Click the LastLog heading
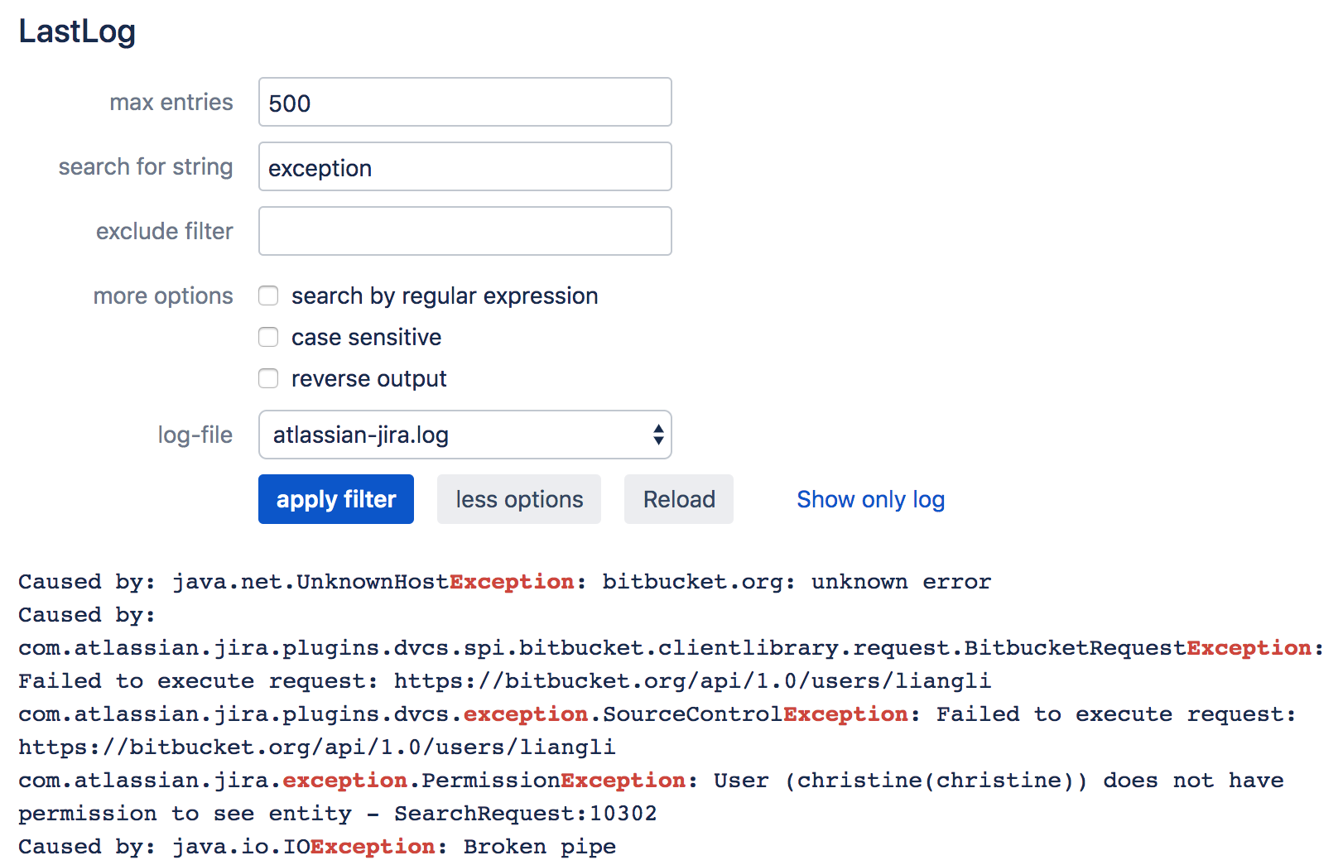The image size is (1343, 865). (77, 31)
